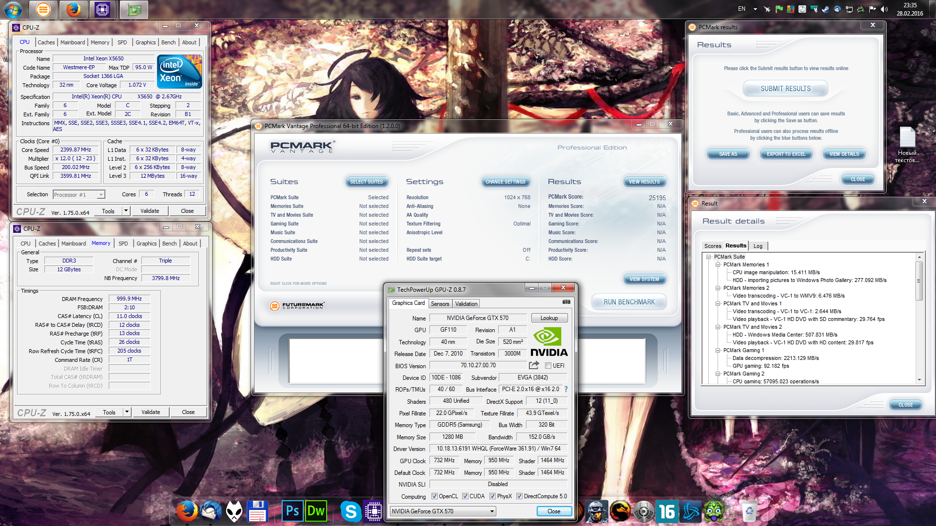This screenshot has height=526, width=936.
Task: Open SPD tab in lower CPU-Z window
Action: point(123,244)
